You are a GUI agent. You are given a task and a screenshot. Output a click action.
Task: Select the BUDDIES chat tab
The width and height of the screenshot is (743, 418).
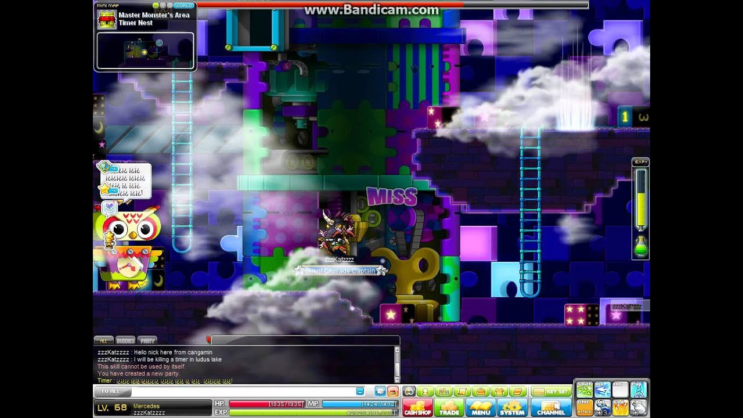(x=125, y=341)
